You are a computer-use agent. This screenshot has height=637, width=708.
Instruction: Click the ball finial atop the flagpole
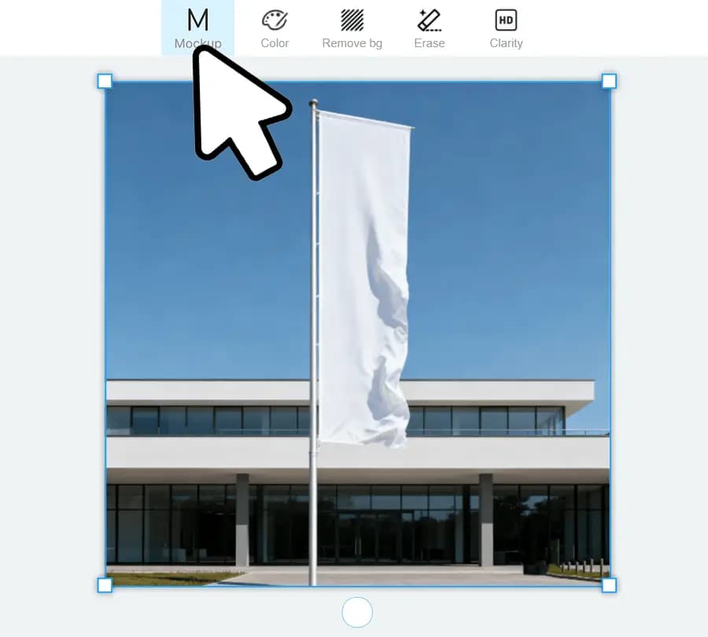tap(313, 103)
